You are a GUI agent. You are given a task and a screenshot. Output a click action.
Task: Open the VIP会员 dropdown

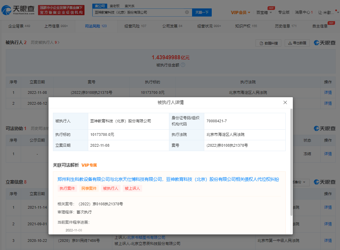click(240, 12)
